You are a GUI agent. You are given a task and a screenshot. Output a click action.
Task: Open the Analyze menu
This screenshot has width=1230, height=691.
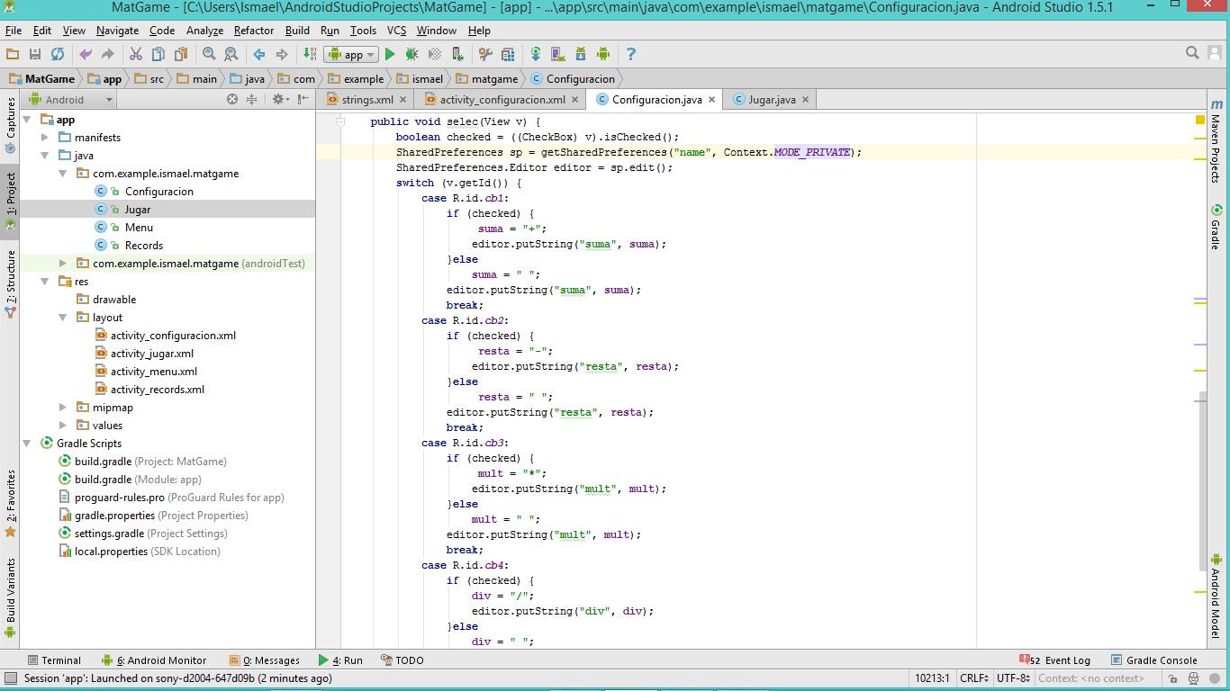pos(204,30)
